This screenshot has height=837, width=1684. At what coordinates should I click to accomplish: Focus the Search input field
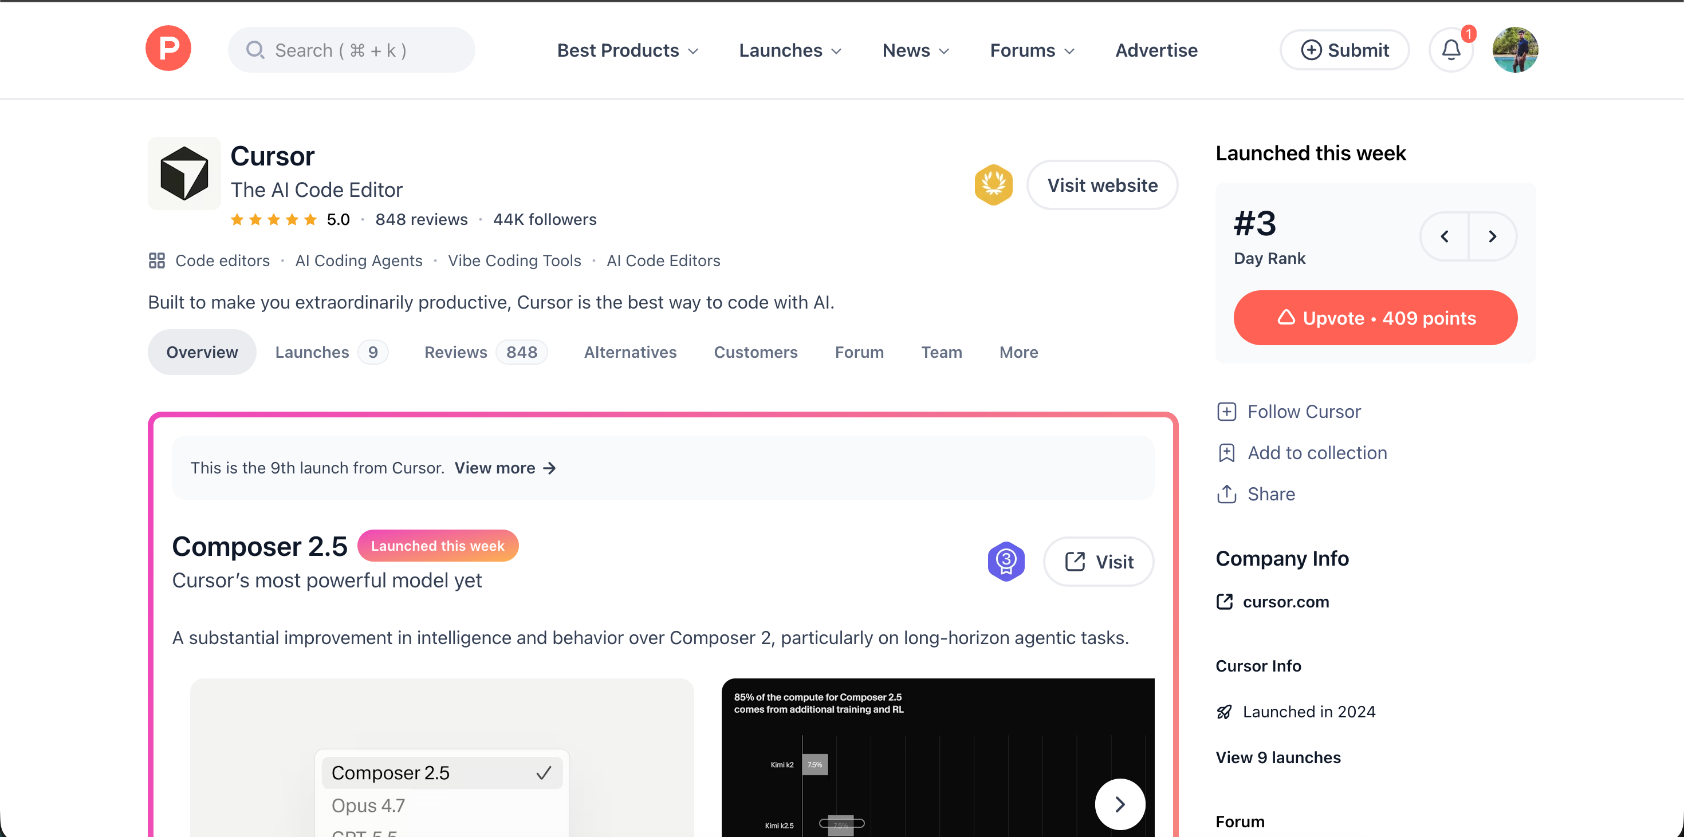coord(351,50)
